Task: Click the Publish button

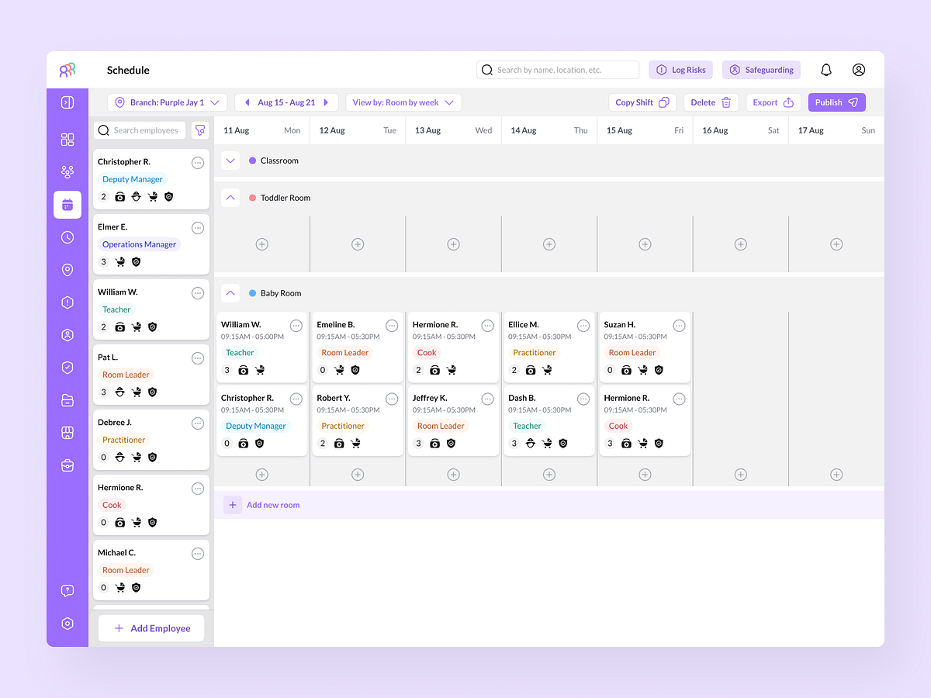Action: click(836, 102)
